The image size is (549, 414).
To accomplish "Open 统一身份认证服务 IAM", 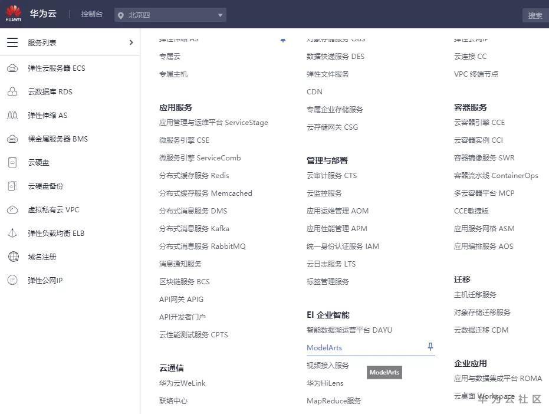I will tap(343, 247).
